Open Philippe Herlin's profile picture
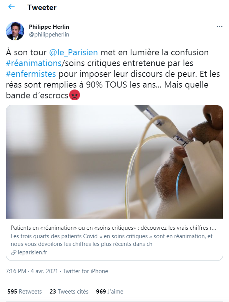This screenshot has width=229, height=302. (15, 31)
